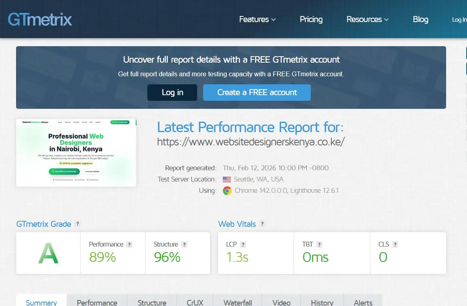Screen dimensions: 467x306
Task: Go to the Blog page
Action: point(420,19)
